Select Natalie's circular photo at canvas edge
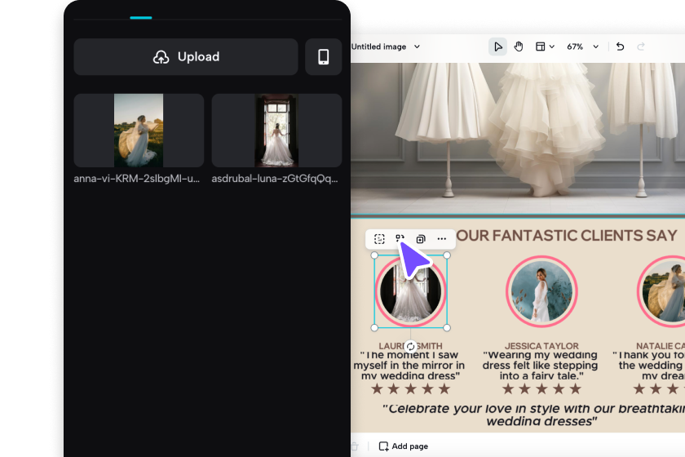 tap(661, 291)
